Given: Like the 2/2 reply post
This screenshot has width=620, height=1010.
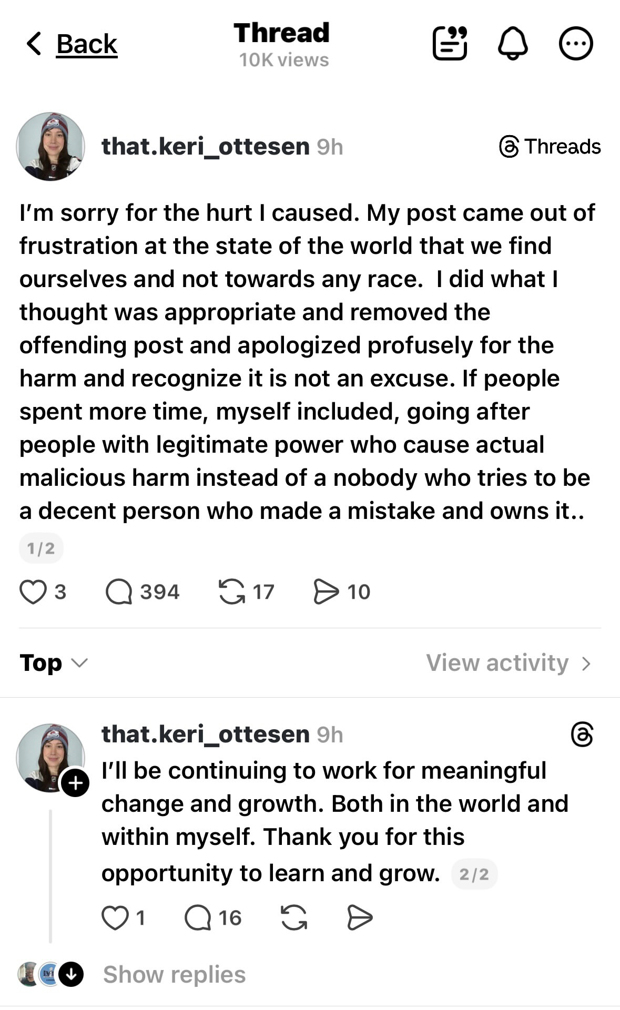Looking at the screenshot, I should 115,918.
